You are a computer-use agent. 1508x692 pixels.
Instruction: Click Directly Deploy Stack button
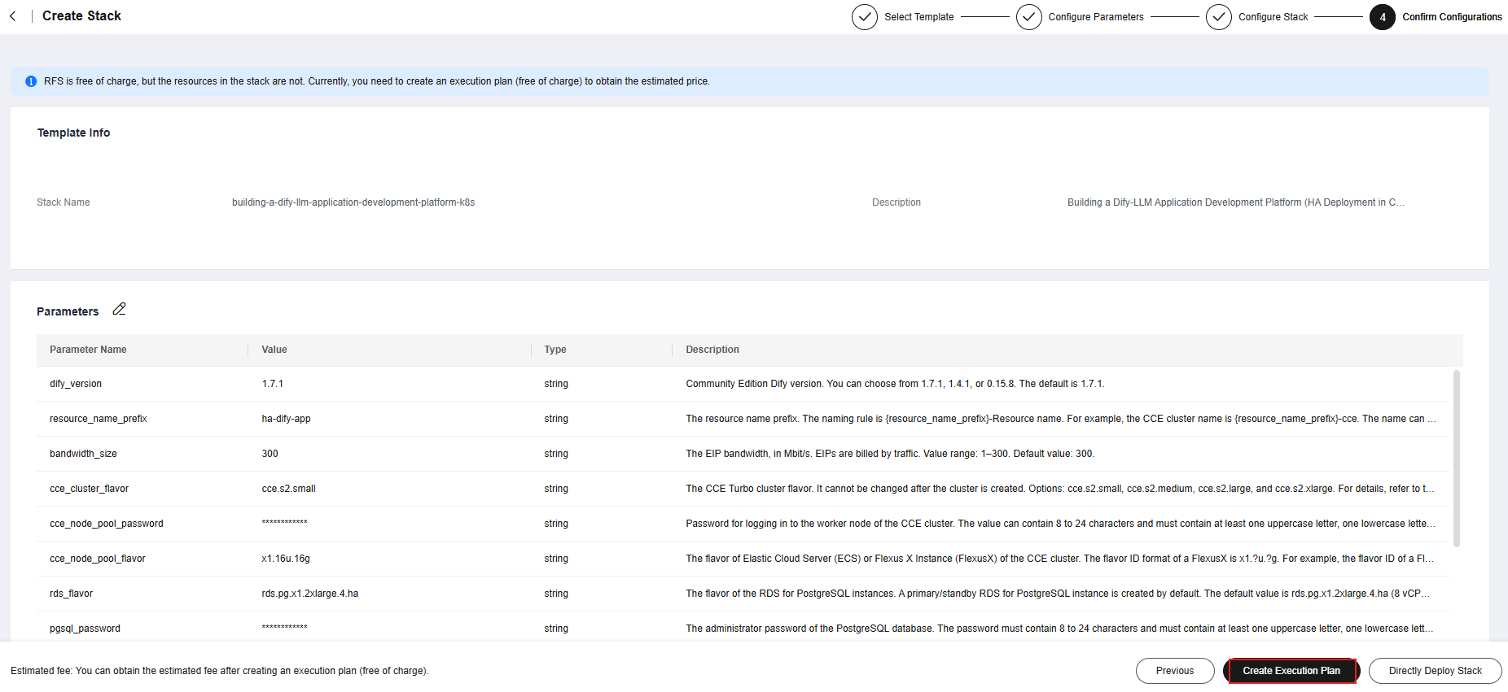tap(1436, 671)
